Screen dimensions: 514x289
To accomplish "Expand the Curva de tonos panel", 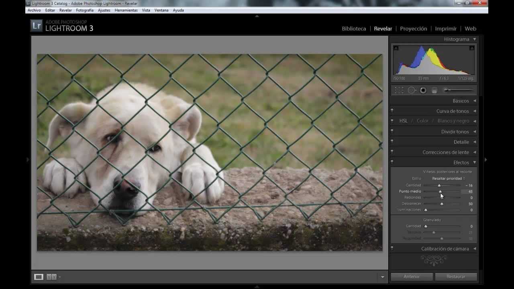I will (x=475, y=111).
